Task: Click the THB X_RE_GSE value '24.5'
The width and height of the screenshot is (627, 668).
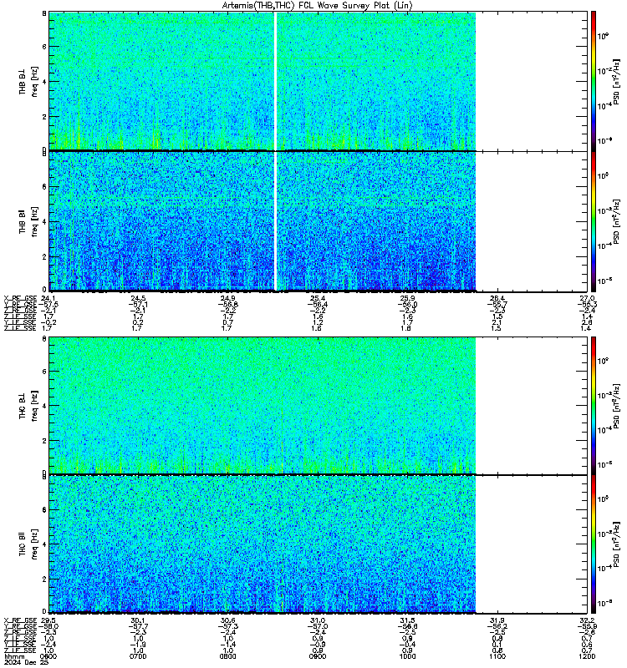Action: click(x=138, y=298)
